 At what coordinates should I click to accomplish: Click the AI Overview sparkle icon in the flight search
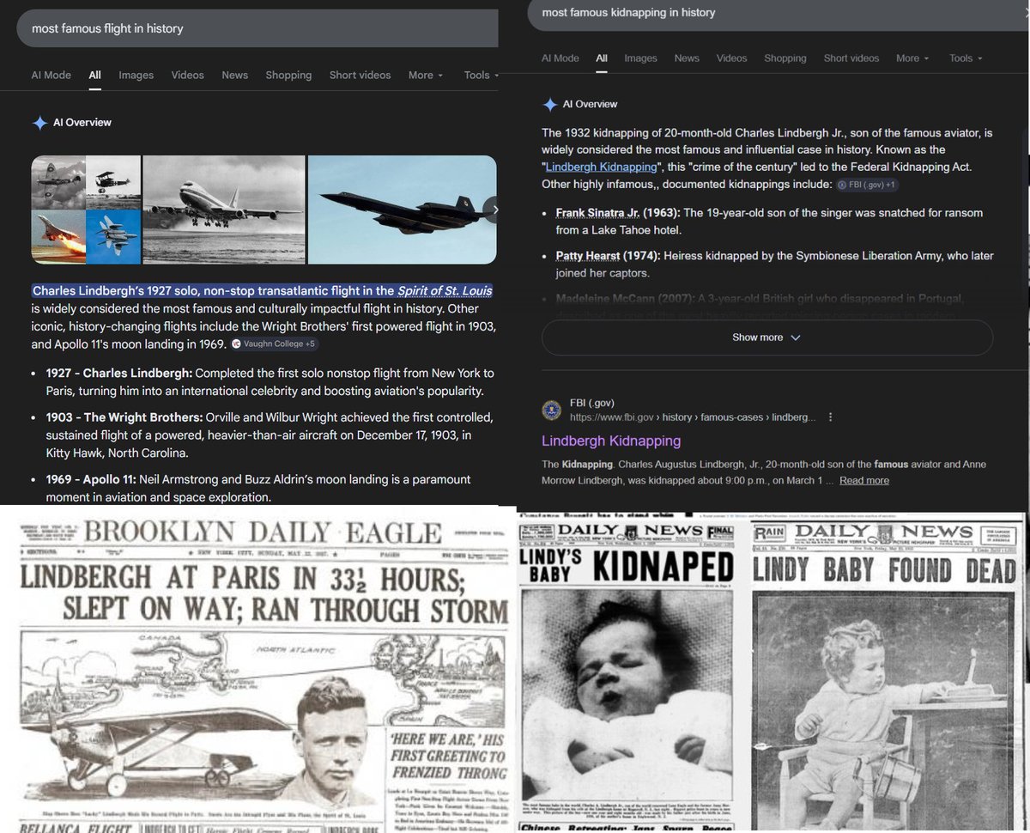39,123
